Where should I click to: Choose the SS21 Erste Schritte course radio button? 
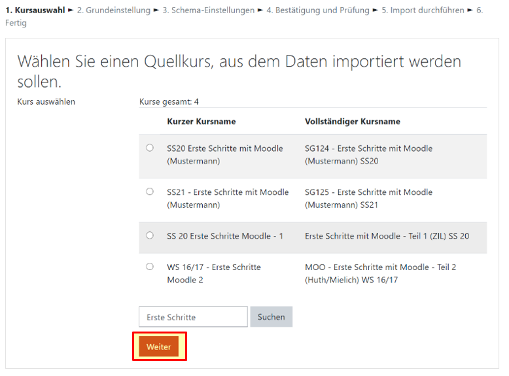pos(150,192)
